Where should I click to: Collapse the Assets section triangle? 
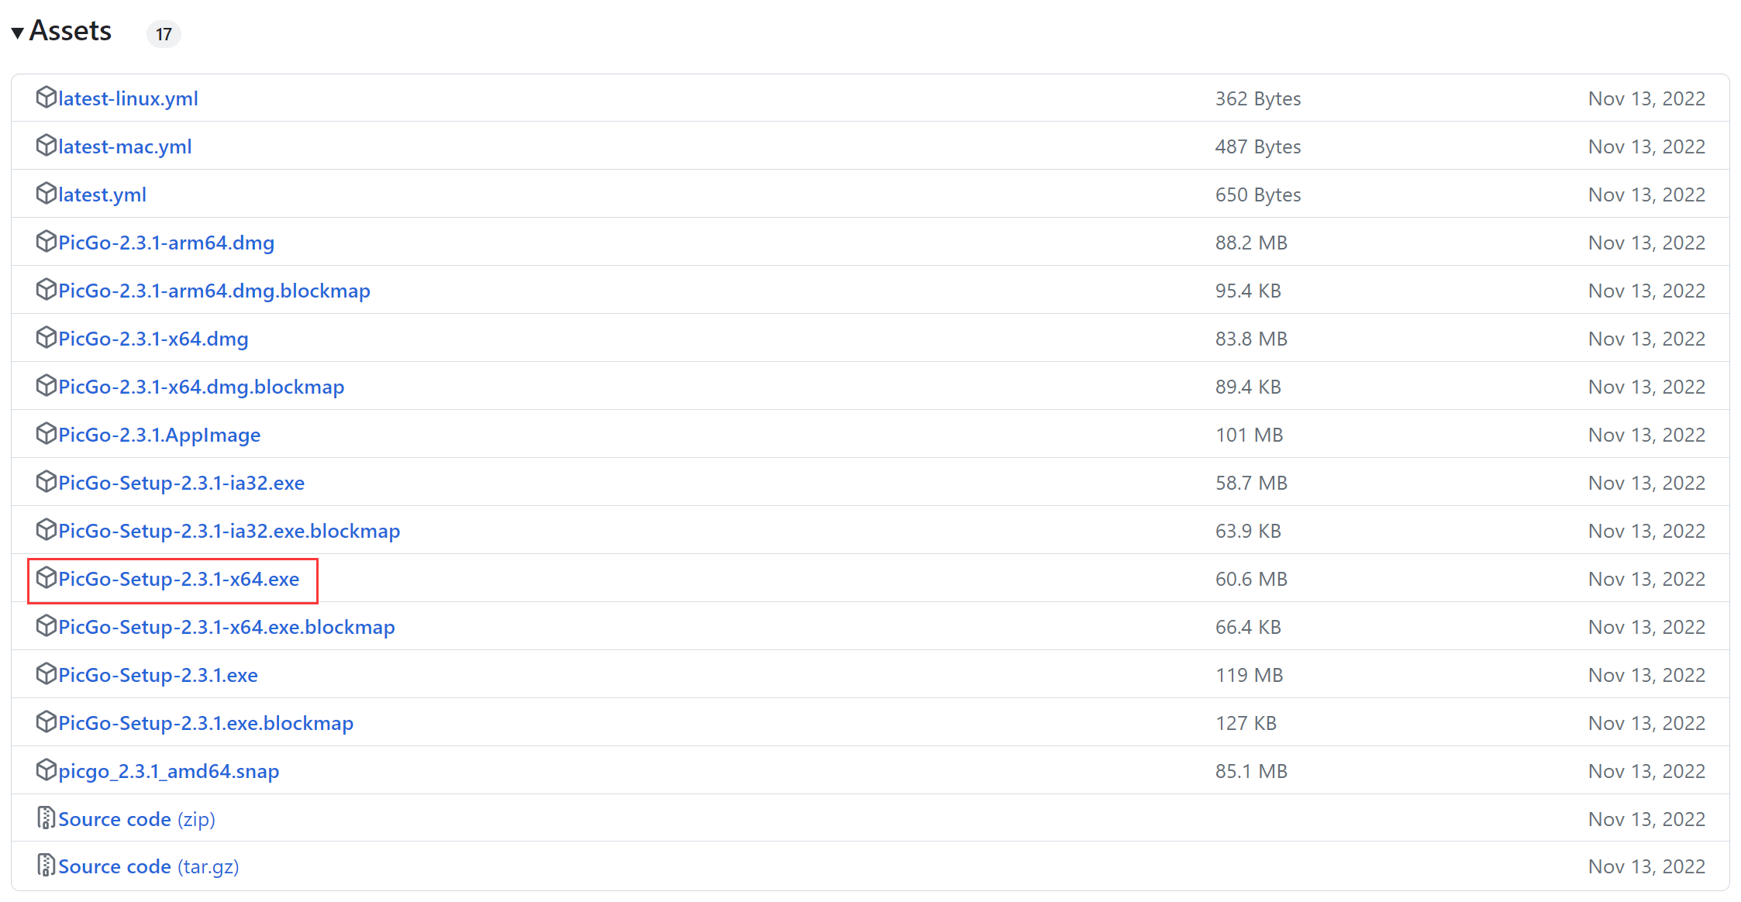click(17, 33)
